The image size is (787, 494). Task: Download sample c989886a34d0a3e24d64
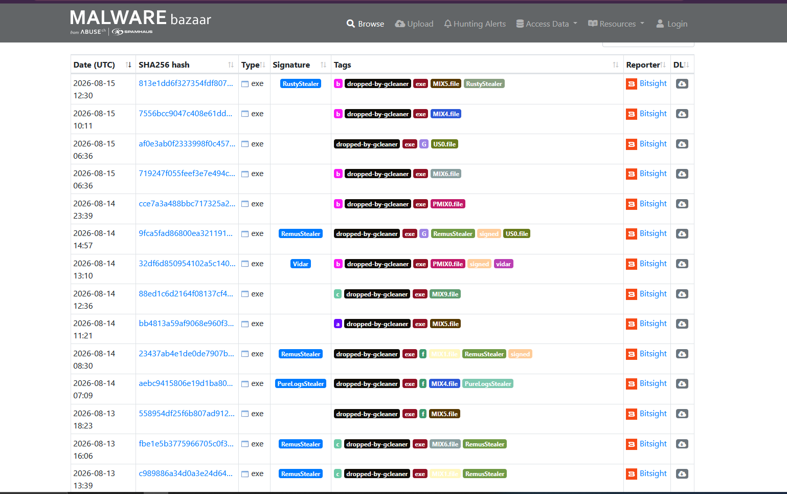[682, 474]
